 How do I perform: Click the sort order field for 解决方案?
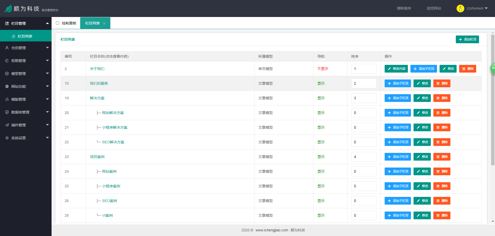point(364,98)
